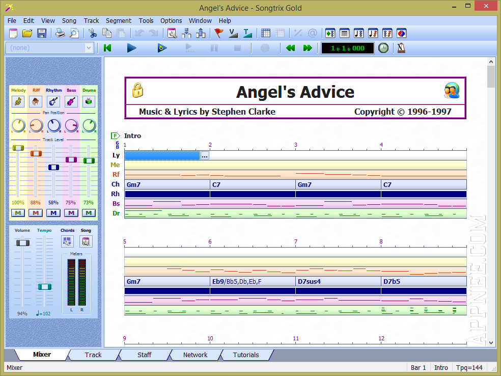Click the New song toolbar icon
501x376 pixels.
click(x=13, y=33)
